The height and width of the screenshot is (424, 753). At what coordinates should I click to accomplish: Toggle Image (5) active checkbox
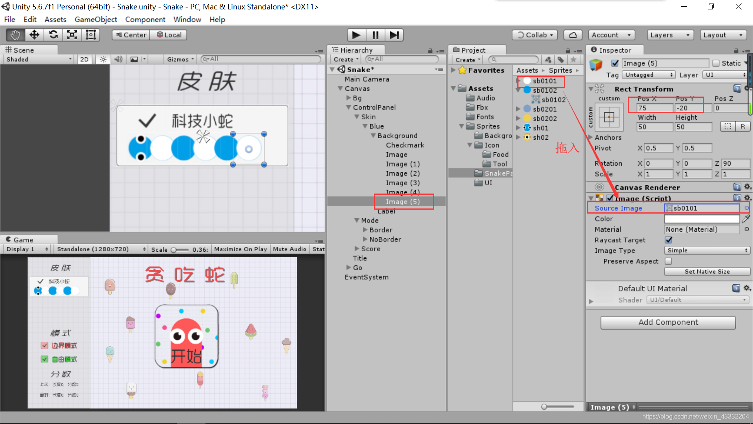[615, 63]
